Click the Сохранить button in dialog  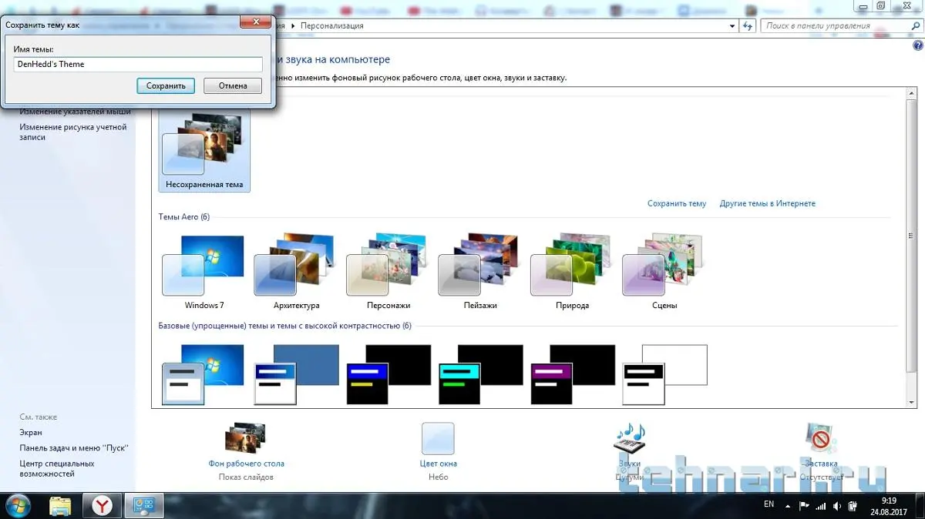(x=166, y=85)
